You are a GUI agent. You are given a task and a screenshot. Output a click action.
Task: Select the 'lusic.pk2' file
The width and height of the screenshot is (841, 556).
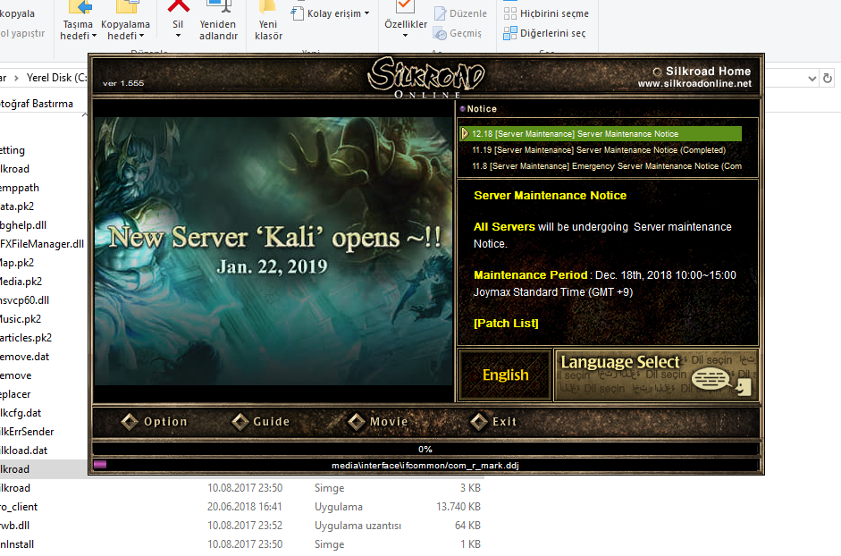pyautogui.click(x=21, y=319)
